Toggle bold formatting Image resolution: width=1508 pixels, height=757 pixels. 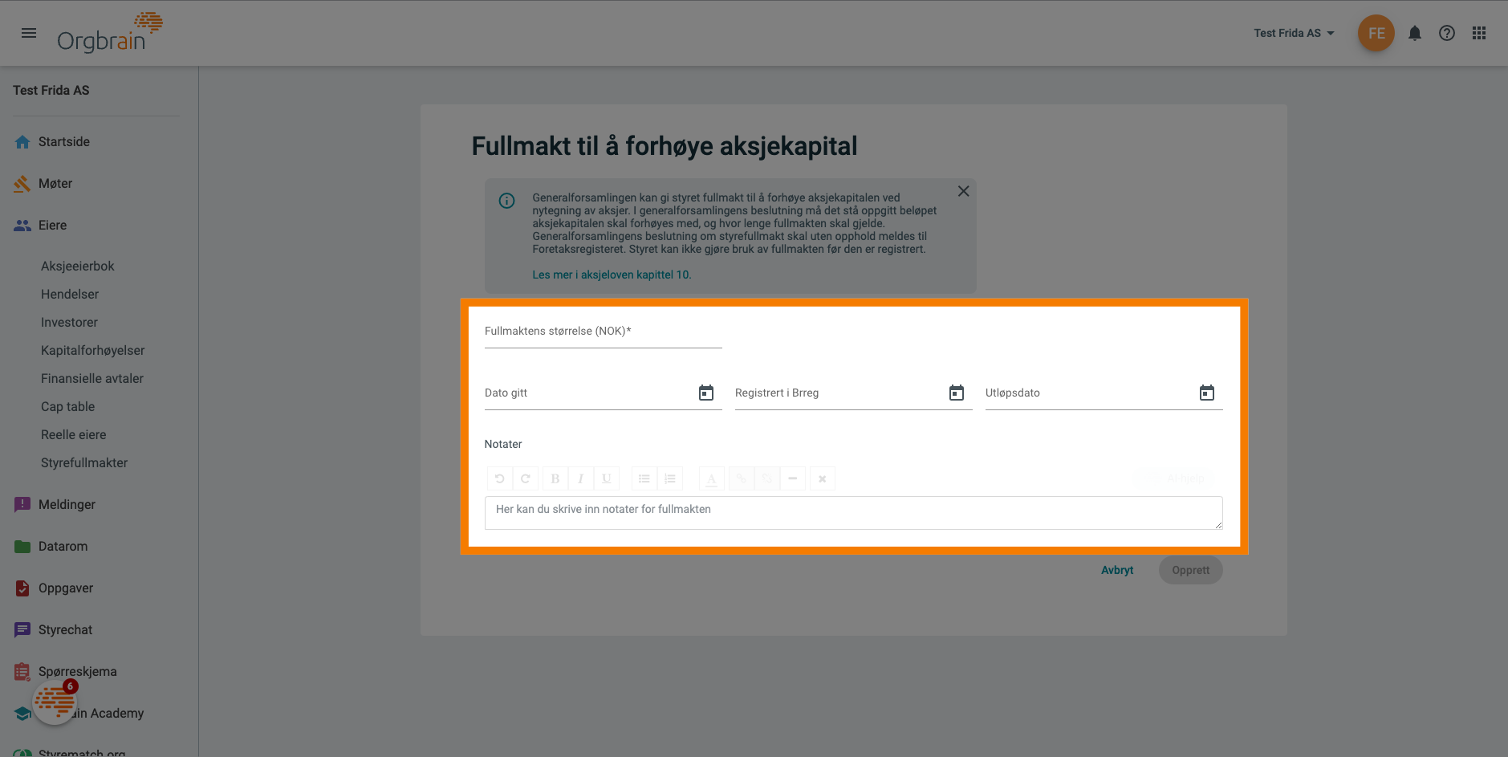pyautogui.click(x=555, y=478)
